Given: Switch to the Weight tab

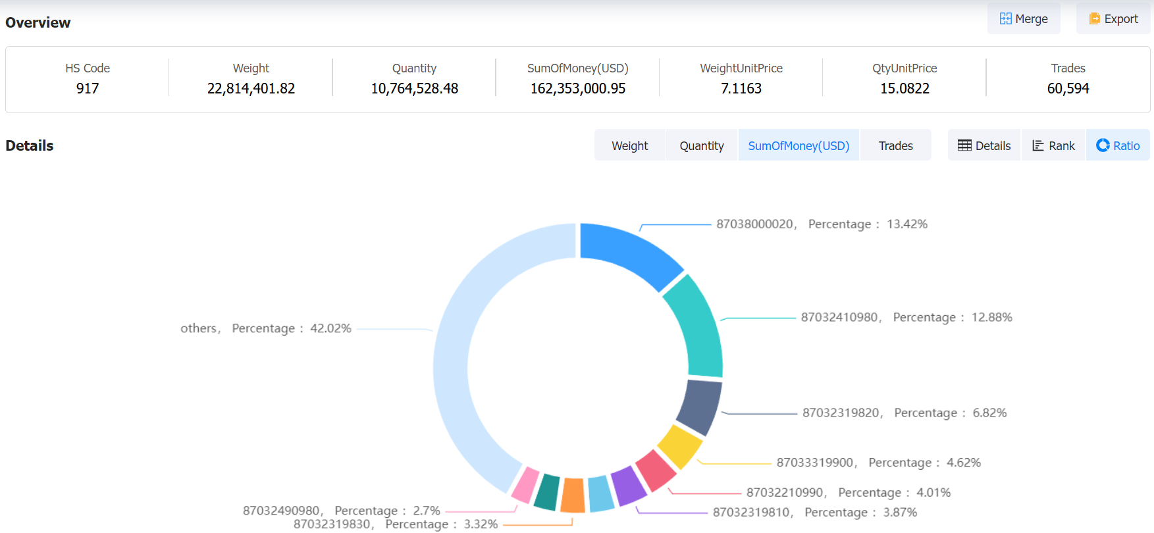Looking at the screenshot, I should coord(630,145).
